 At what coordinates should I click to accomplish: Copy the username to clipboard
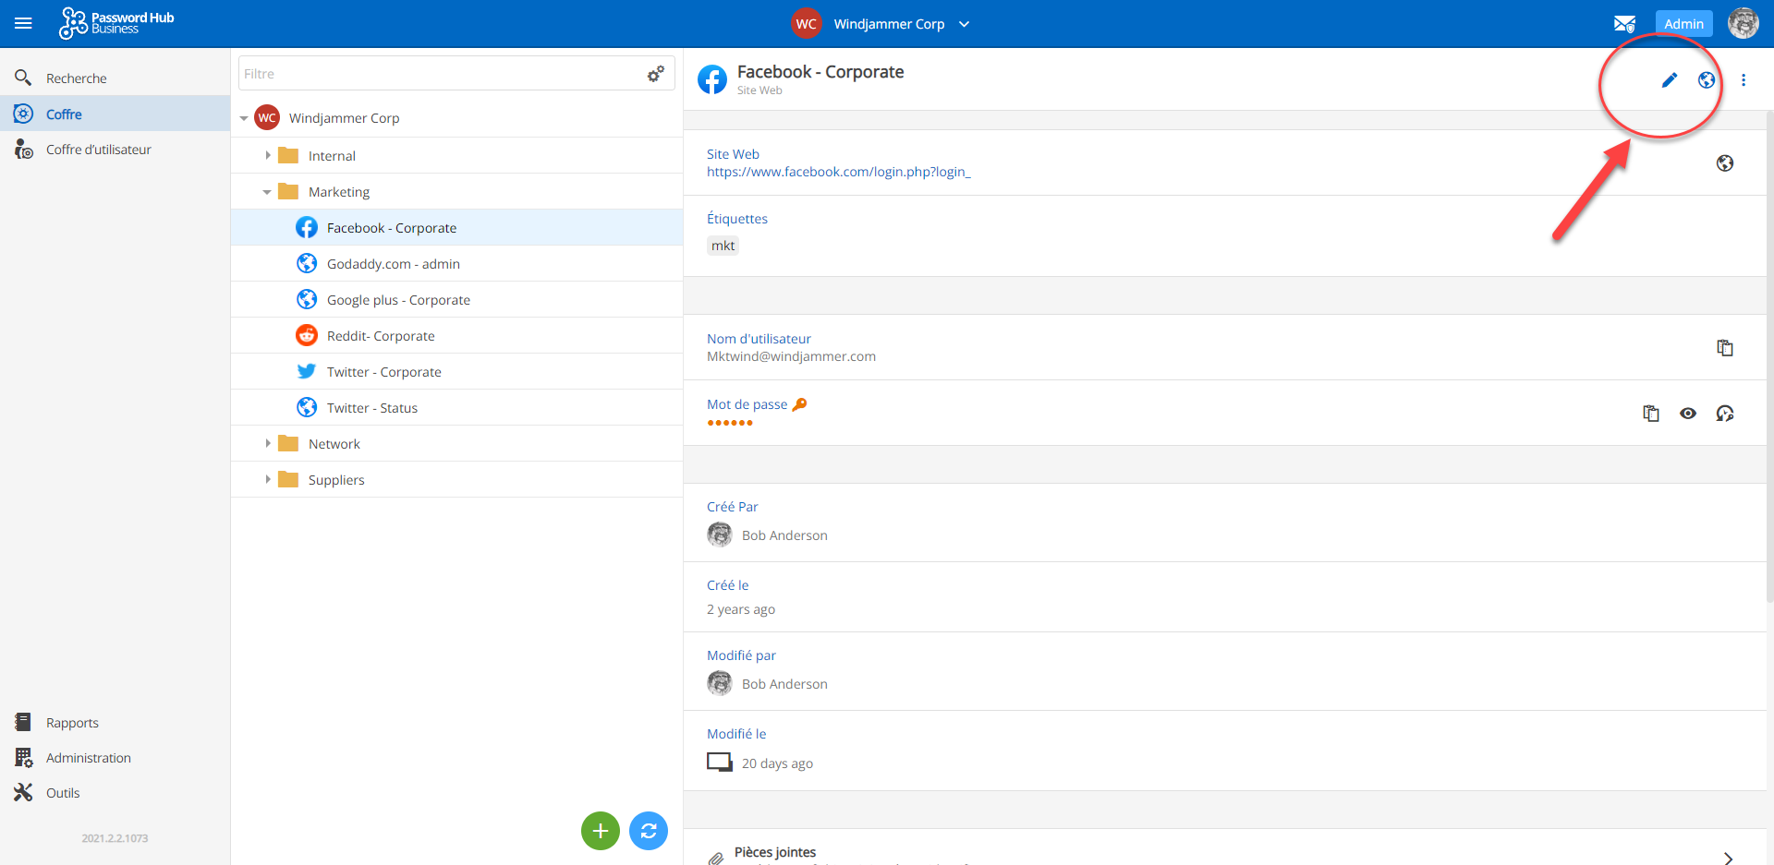(1724, 348)
